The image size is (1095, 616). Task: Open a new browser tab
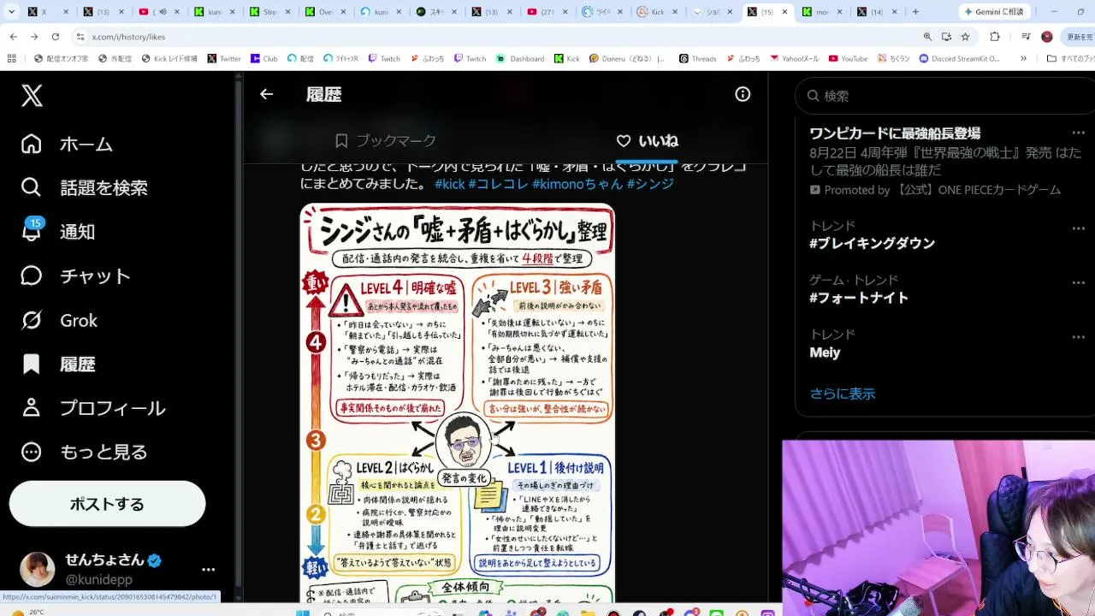(915, 12)
